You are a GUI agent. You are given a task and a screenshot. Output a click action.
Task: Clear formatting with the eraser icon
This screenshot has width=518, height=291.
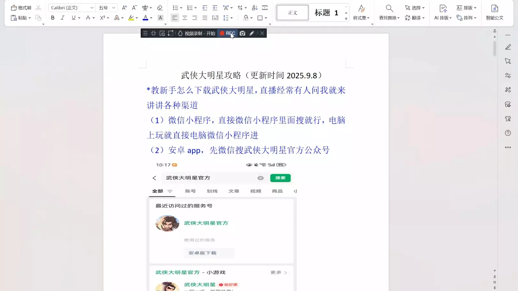click(160, 8)
